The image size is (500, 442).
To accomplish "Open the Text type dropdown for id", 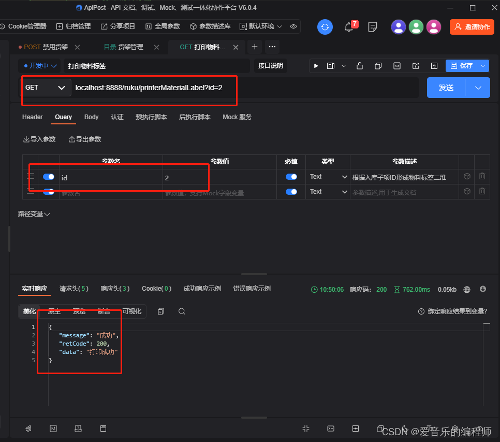I will tap(327, 176).
